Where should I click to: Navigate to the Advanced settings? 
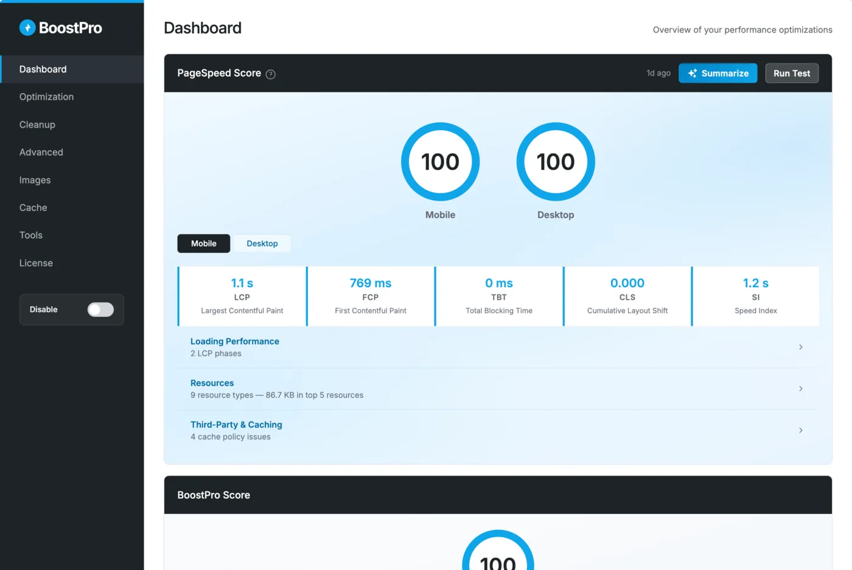72,152
